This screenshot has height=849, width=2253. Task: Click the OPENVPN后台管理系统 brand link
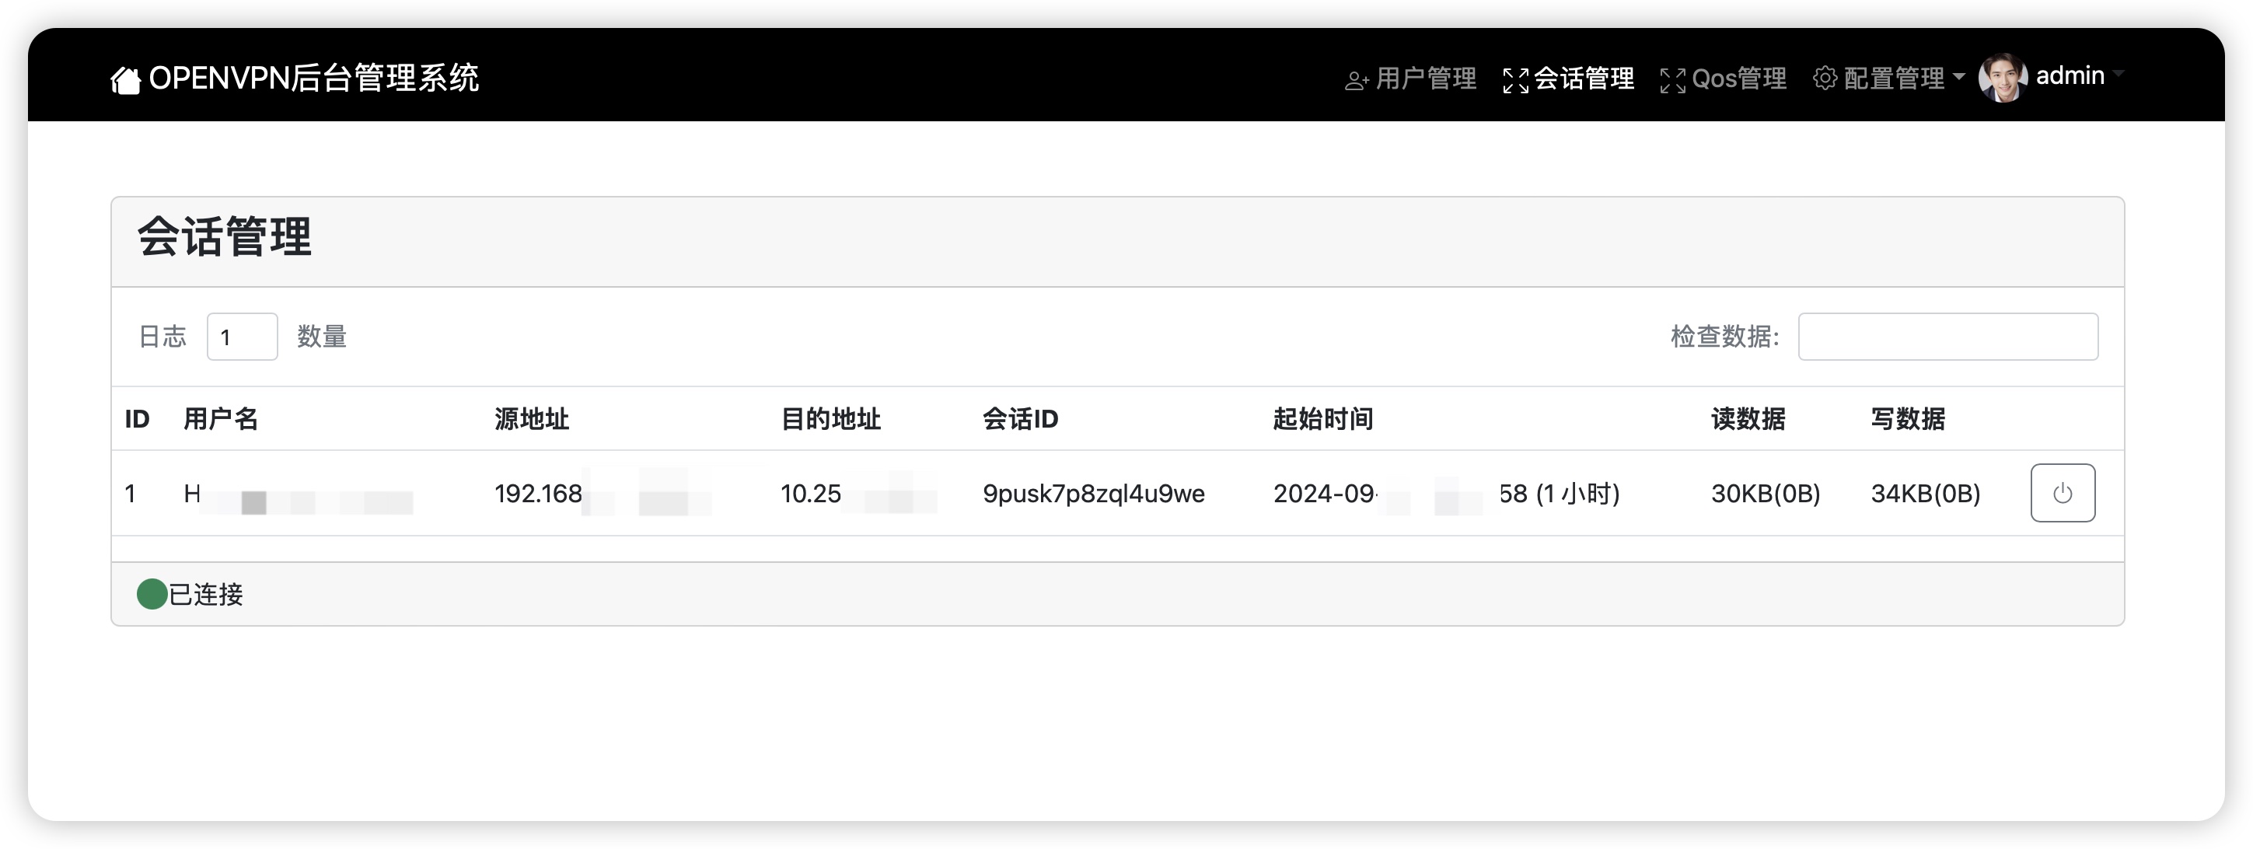313,79
